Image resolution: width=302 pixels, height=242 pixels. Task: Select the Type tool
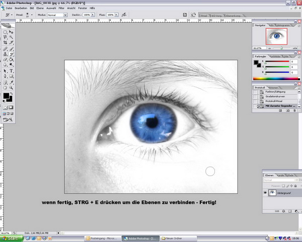pos(11,71)
